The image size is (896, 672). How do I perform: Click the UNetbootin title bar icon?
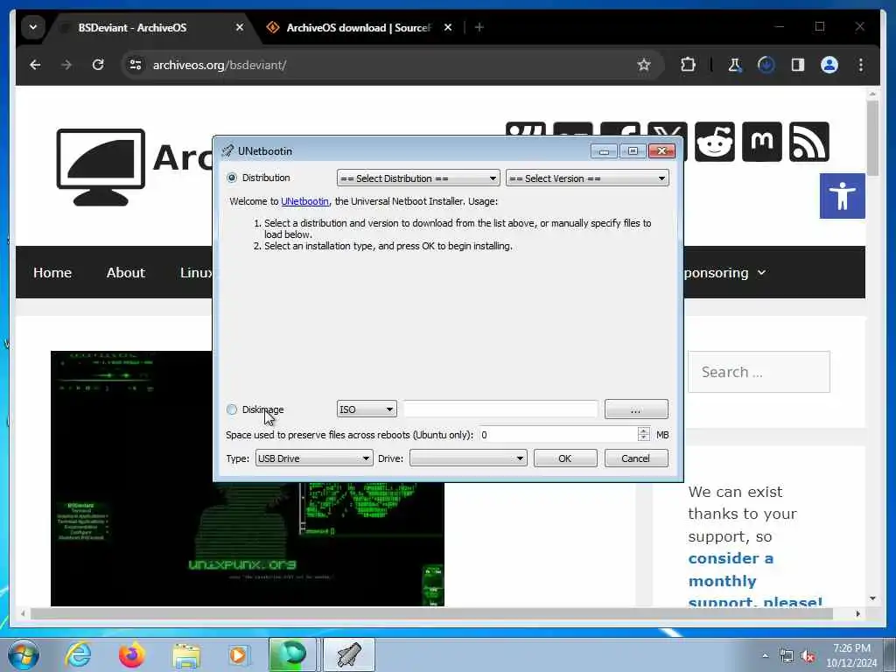click(227, 150)
